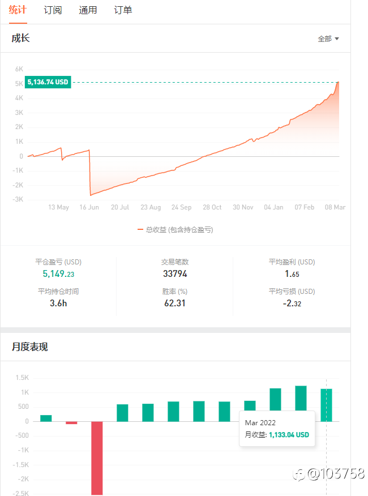368x496 pixels.
Task: Select the tallest green monthly bar
Action: 301,398
